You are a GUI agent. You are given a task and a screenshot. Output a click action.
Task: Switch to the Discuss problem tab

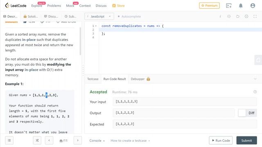pyautogui.click(x=51, y=16)
